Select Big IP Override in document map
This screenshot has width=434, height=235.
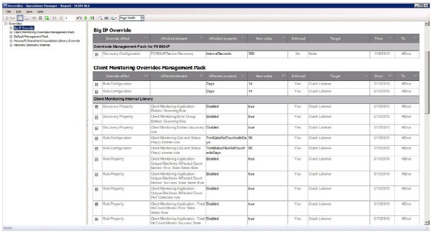point(24,28)
